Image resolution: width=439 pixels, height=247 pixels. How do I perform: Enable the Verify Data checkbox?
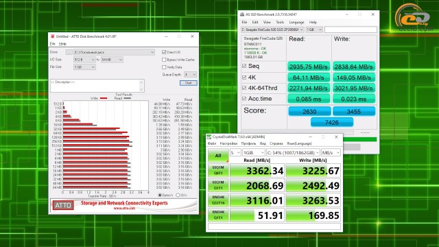(x=164, y=67)
